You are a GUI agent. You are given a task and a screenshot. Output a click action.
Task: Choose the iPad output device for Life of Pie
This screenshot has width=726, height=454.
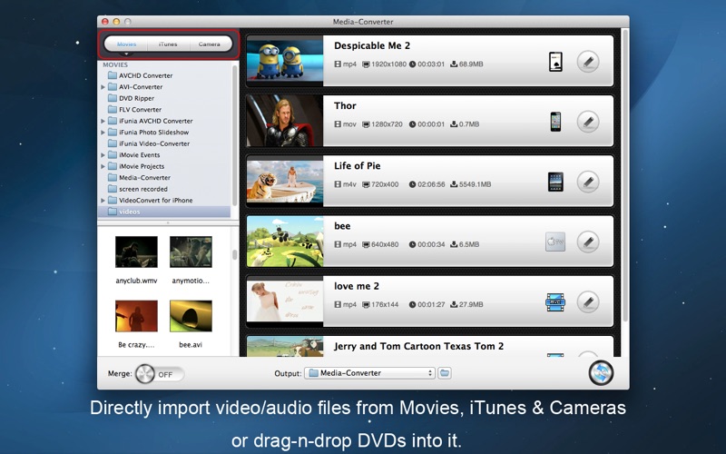[x=555, y=183]
